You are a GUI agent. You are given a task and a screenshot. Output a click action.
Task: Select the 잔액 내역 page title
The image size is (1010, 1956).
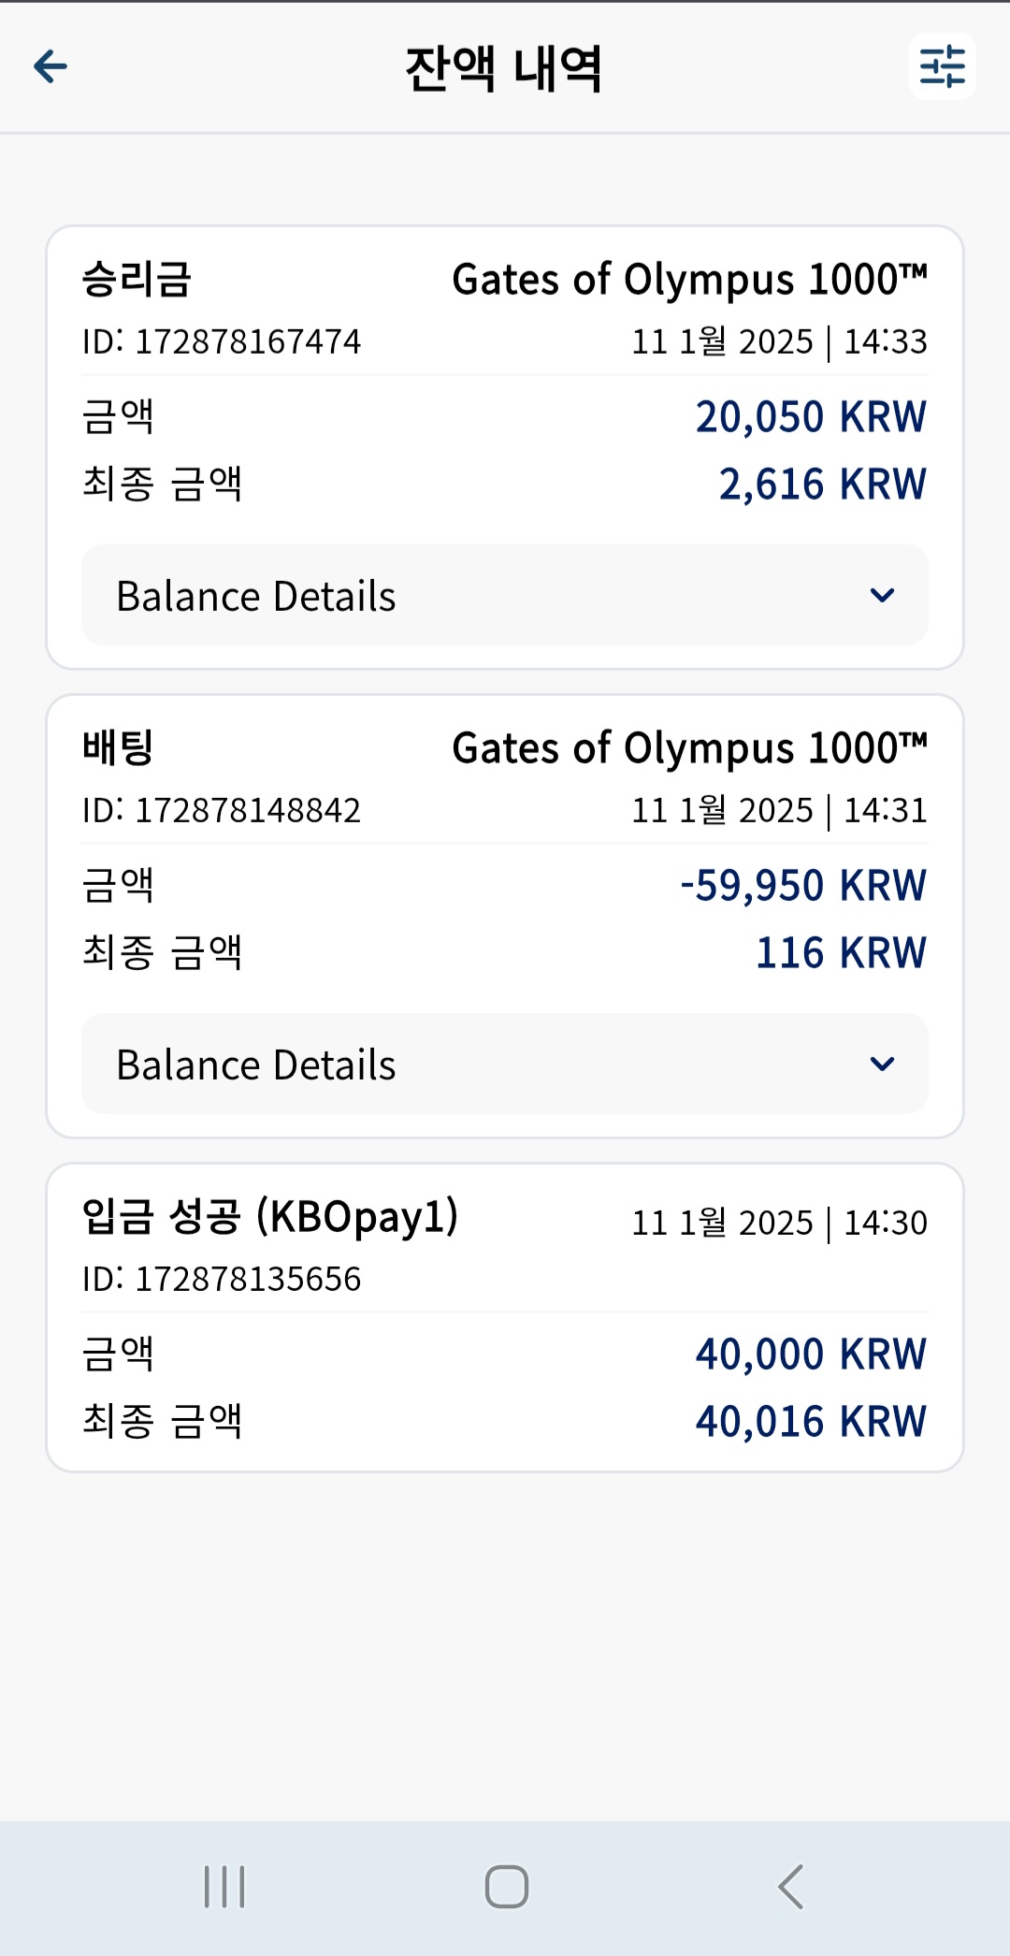click(504, 69)
